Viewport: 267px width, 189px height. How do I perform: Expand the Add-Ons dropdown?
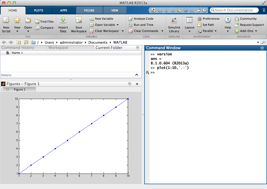pos(256,31)
